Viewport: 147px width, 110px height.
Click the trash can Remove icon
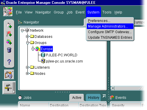9,50
